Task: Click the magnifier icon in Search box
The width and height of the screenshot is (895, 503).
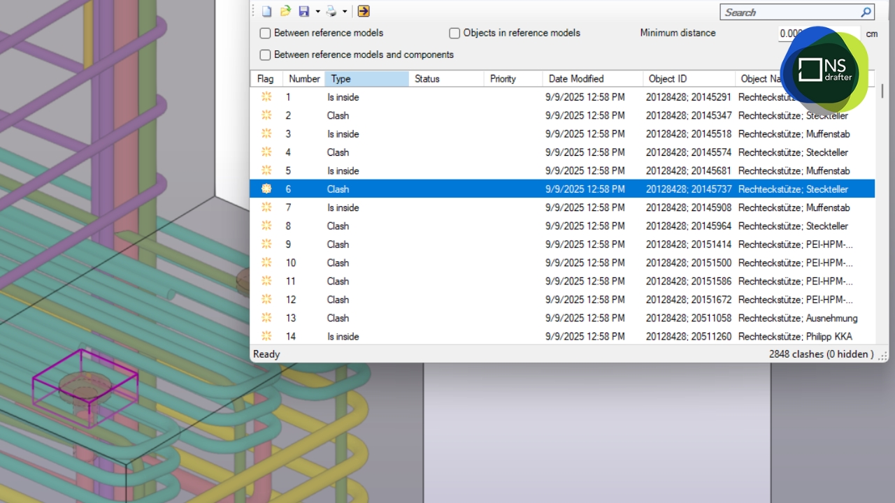Action: point(866,12)
